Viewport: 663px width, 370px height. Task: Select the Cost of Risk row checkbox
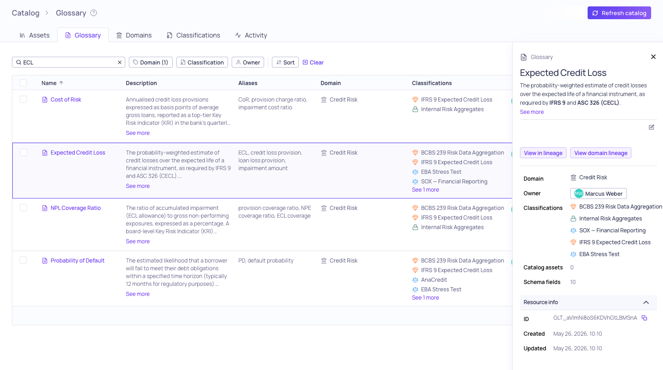[x=23, y=99]
